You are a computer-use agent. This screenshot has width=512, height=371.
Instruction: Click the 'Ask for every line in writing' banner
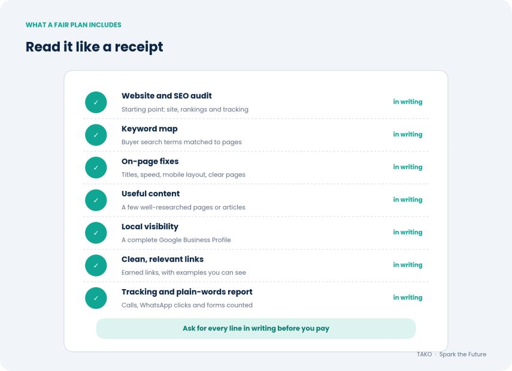pos(256,329)
